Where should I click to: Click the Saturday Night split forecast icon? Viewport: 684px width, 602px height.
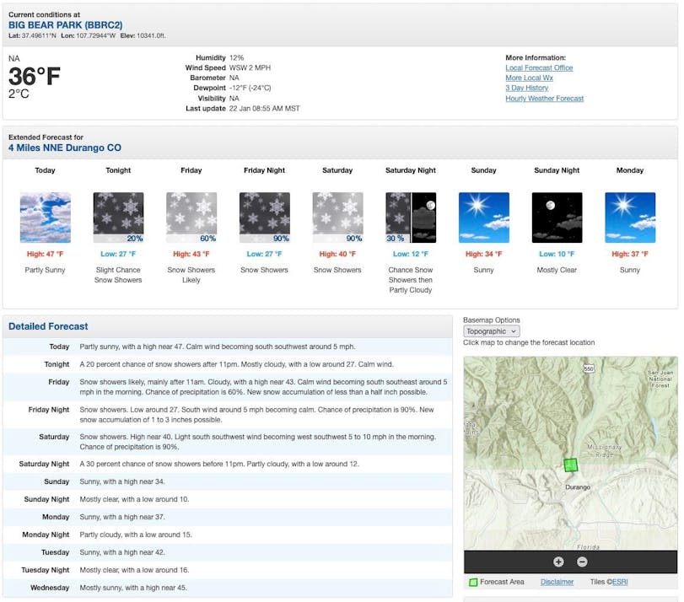click(411, 218)
